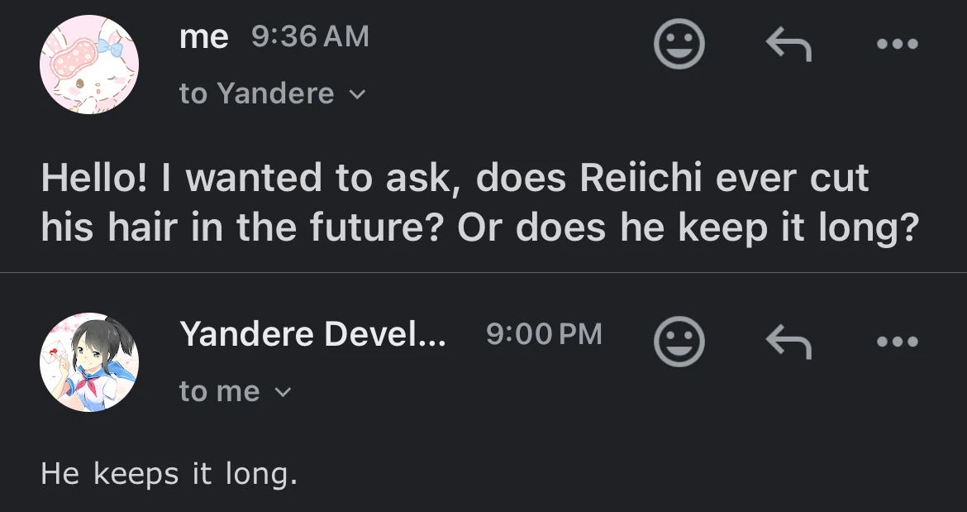Image resolution: width=967 pixels, height=512 pixels.
Task: Open the chevron beside "to Yandere"
Action: click(x=356, y=94)
